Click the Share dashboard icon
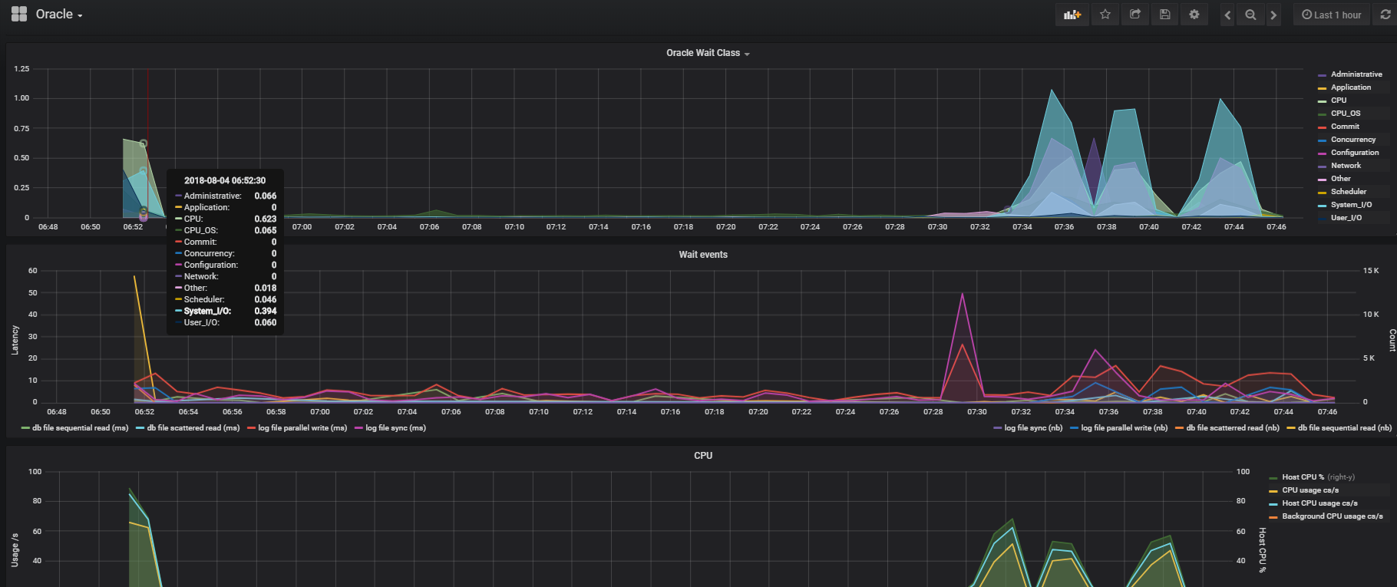 point(1135,15)
